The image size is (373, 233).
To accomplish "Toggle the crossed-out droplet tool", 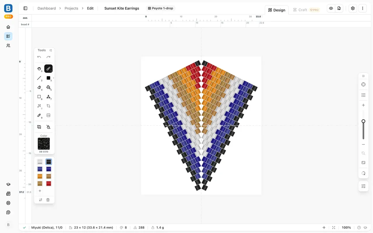I will coord(48,127).
